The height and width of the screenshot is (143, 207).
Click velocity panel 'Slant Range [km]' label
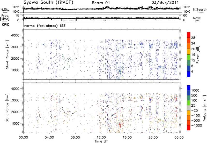pyautogui.click(x=7, y=108)
